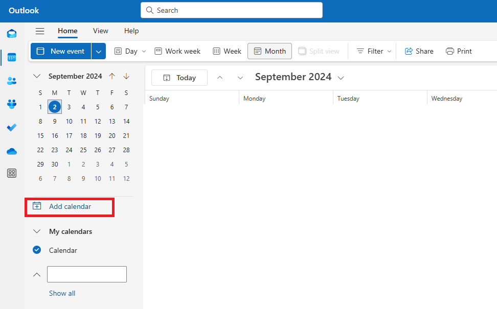Select September 18 in mini calendar
Image resolution: width=497 pixels, height=309 pixels.
coord(83,136)
